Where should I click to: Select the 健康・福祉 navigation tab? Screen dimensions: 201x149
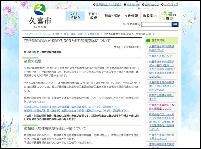[x=112, y=16]
